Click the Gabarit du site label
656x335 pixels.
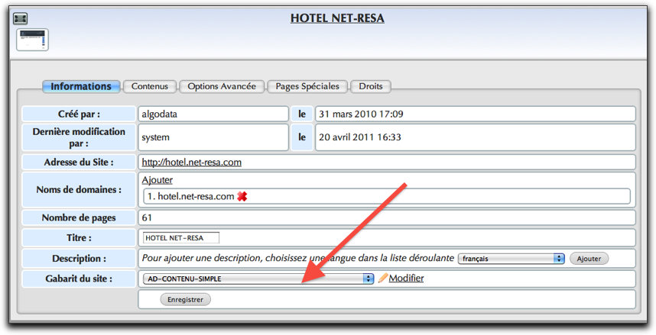point(79,279)
